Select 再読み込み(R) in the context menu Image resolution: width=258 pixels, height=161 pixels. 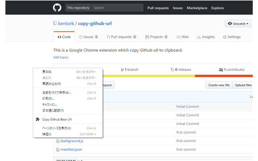(68, 84)
